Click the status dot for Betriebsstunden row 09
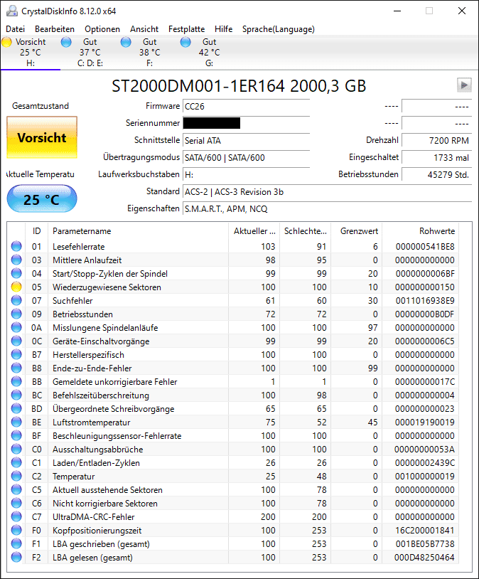 pos(16,314)
